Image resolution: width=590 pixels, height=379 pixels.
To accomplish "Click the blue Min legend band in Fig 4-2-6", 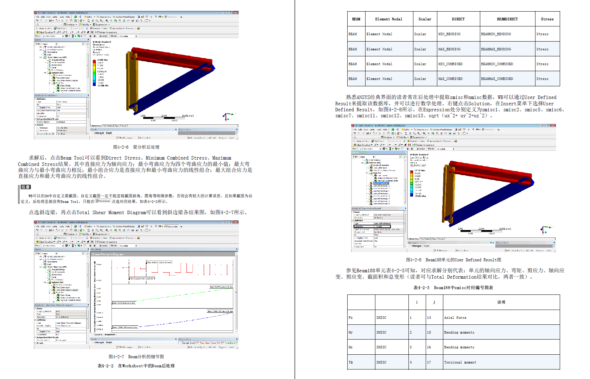I will click(94, 85).
